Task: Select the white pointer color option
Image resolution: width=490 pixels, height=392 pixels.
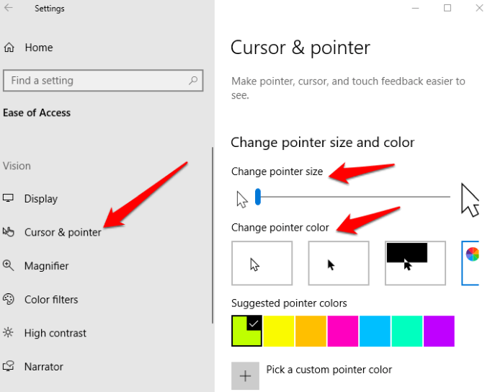Action: pyautogui.click(x=262, y=263)
